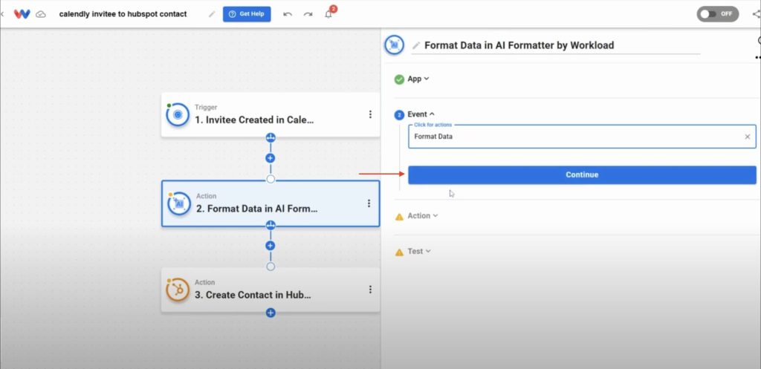Click the warning icon beside Test
761x369 pixels.
click(x=399, y=252)
